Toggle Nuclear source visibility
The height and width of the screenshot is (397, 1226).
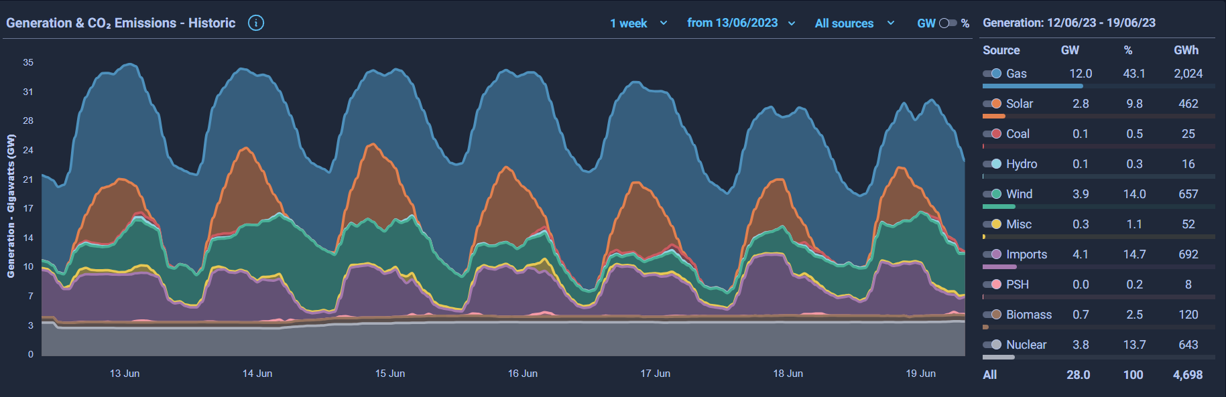tap(992, 345)
